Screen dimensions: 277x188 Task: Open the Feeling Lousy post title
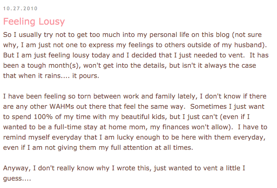34,22
